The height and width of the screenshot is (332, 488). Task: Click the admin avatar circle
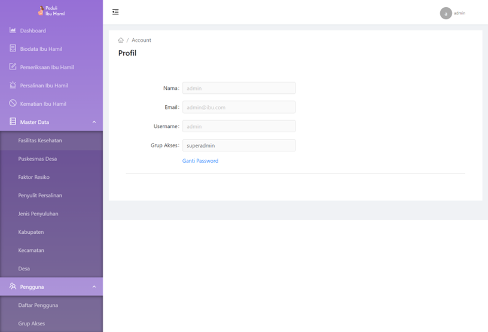point(446,13)
